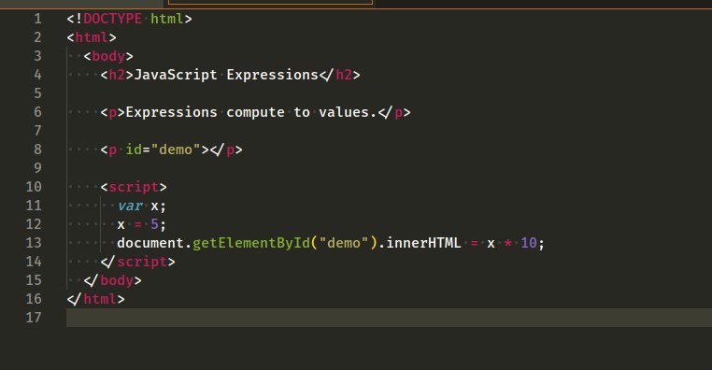712x370 pixels.
Task: Click the opening script tag
Action: [134, 187]
